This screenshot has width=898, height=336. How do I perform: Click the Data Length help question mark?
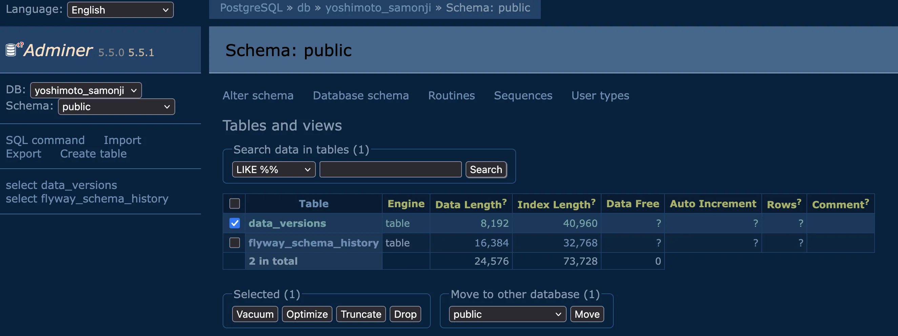[x=504, y=201]
